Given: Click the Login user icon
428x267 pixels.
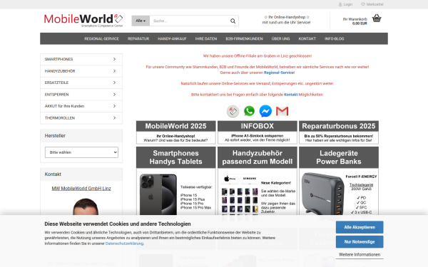Looking at the screenshot, I should [340, 4].
